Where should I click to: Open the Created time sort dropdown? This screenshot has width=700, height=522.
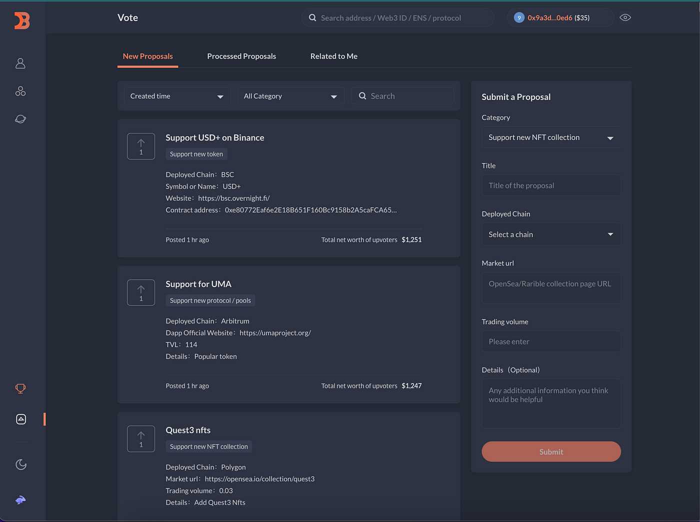tap(177, 96)
